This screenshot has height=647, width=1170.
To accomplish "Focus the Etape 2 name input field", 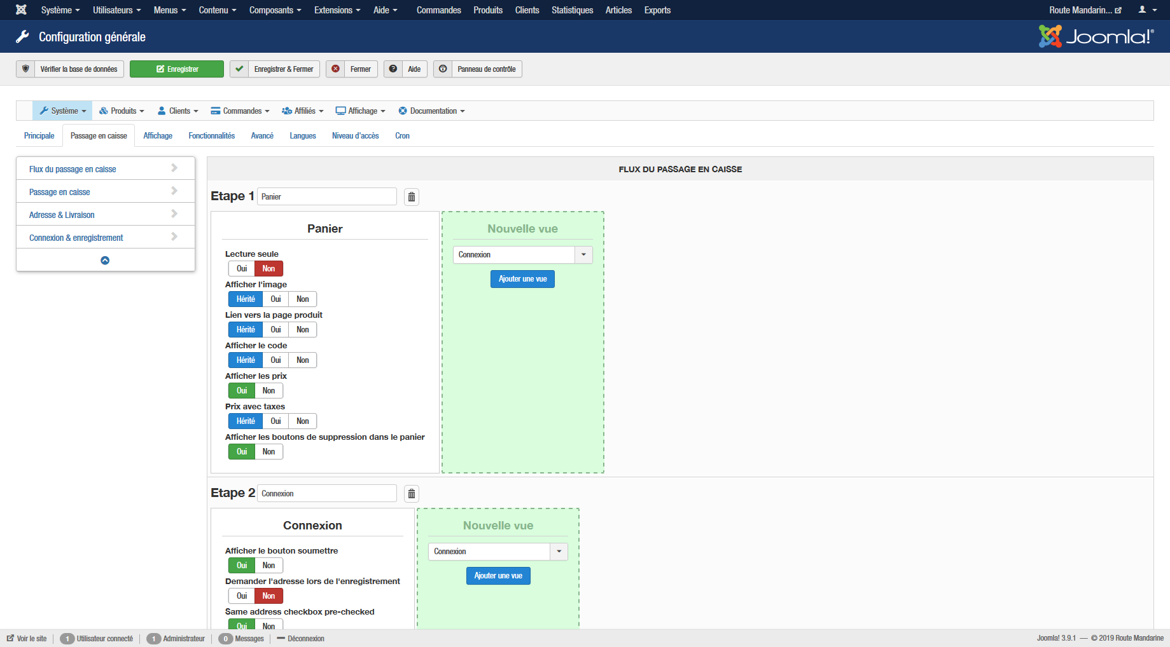I will 327,493.
